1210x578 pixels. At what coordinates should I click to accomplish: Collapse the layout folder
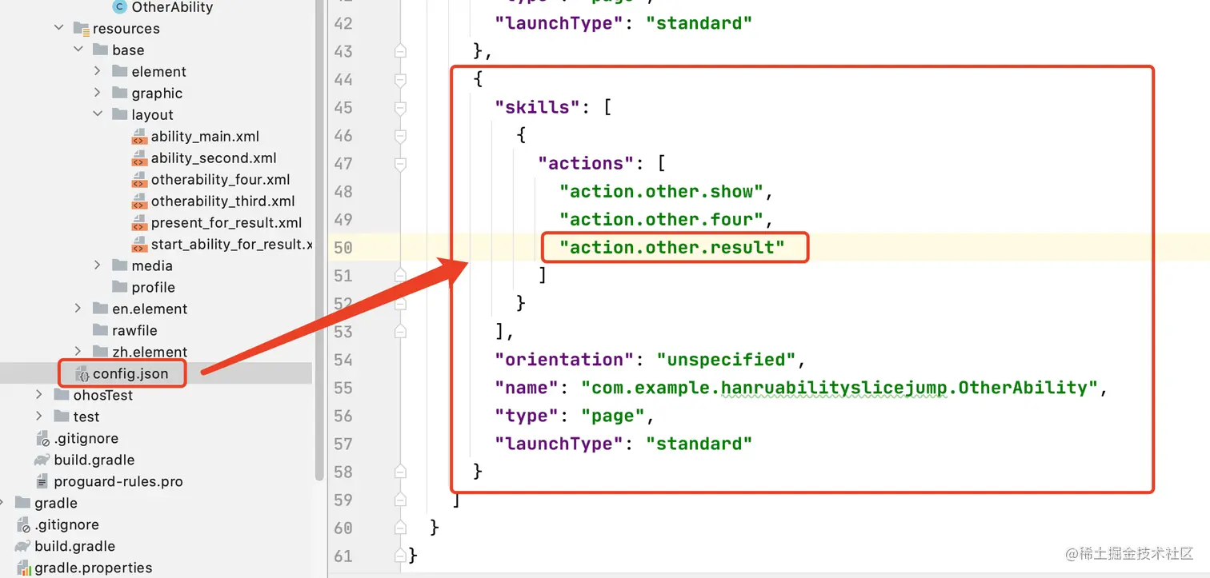coord(98,114)
